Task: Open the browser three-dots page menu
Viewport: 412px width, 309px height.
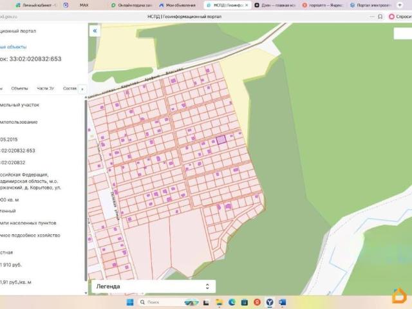Action: pos(371,17)
